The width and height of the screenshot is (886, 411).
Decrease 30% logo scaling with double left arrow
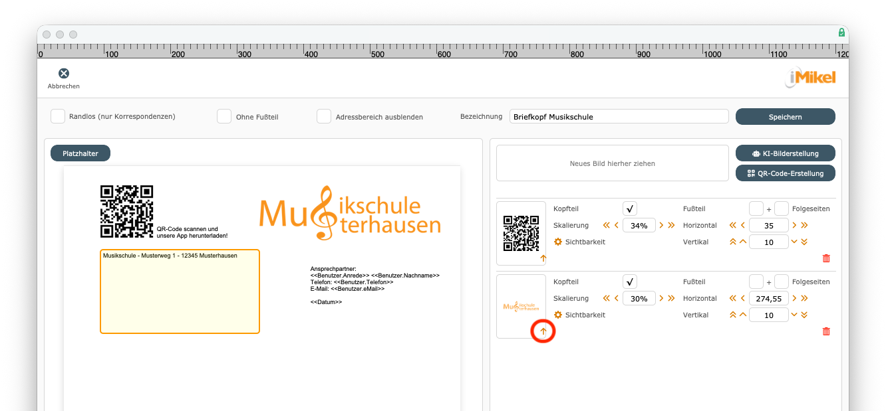[606, 298]
